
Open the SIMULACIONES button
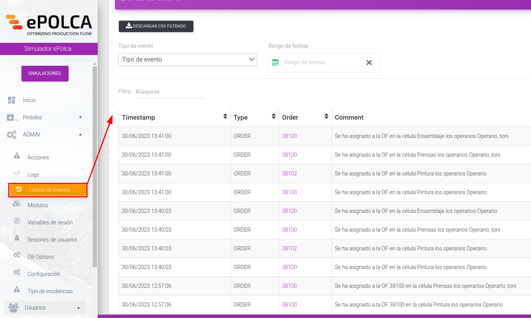(x=45, y=73)
